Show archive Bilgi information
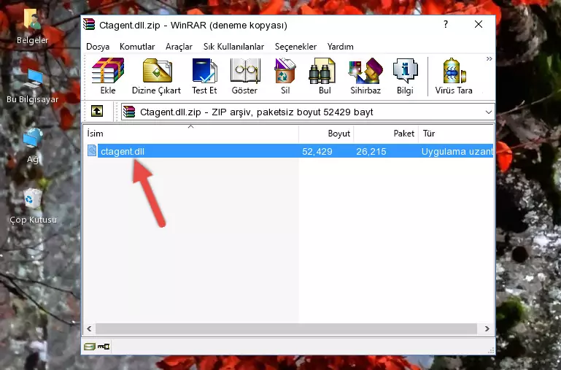This screenshot has height=370, width=561. tap(405, 76)
